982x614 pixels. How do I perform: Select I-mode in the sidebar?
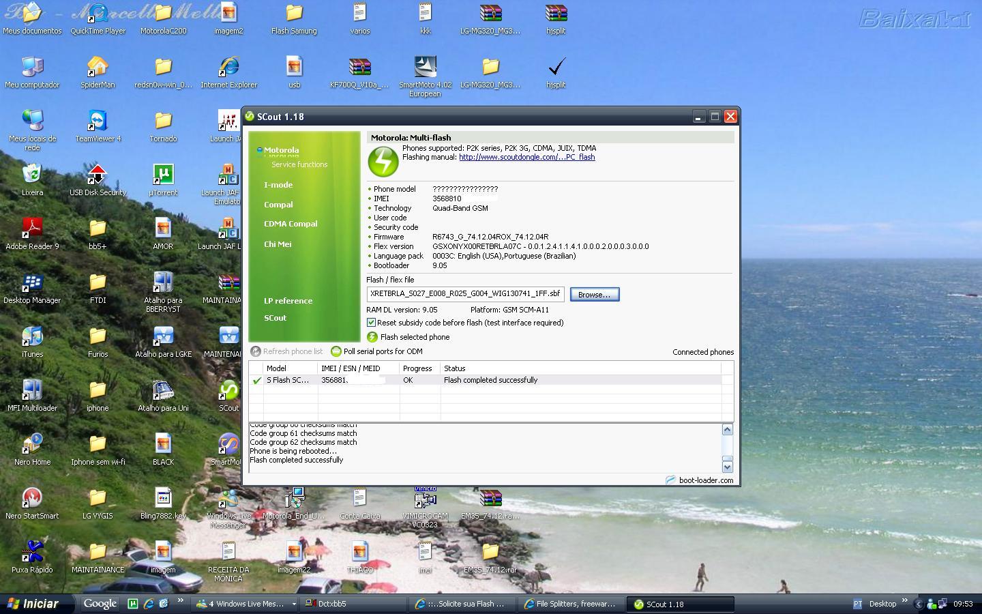click(278, 185)
